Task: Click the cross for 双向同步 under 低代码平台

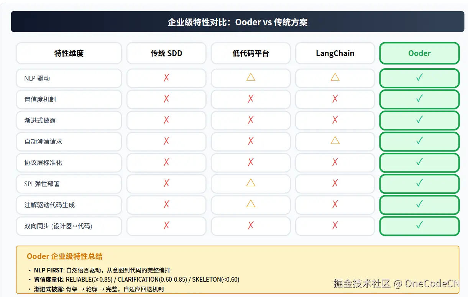Action: 251,226
